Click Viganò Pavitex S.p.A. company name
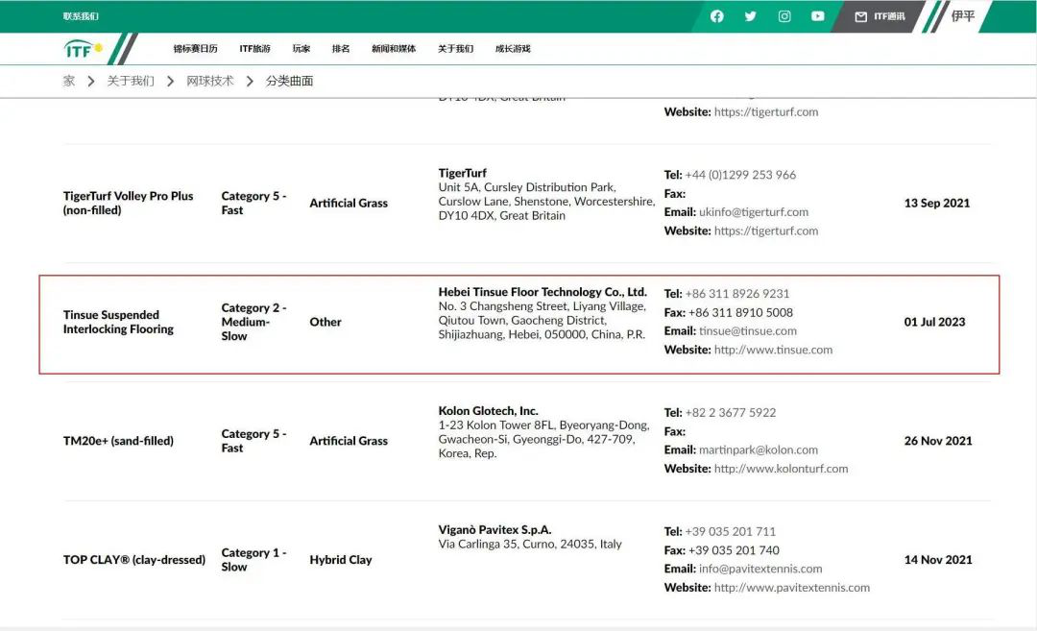 click(494, 530)
